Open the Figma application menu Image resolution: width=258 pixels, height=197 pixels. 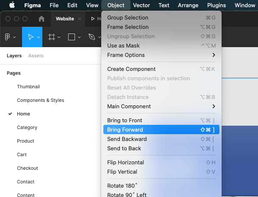tap(33, 5)
